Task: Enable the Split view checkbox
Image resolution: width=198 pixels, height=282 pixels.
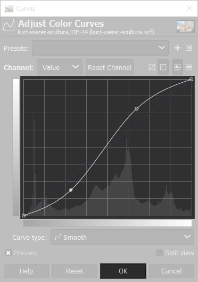Action: tap(159, 253)
